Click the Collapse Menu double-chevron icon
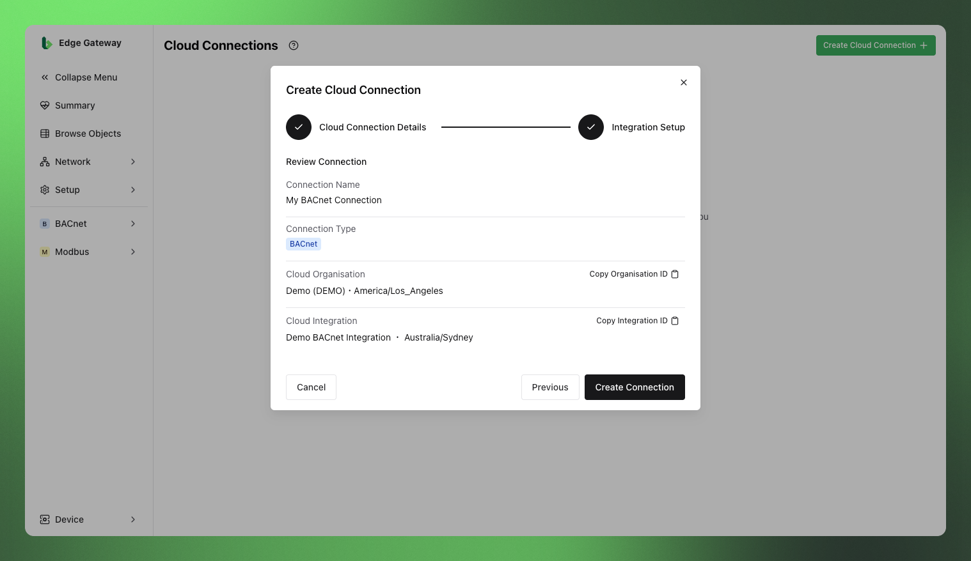This screenshot has width=971, height=561. point(45,77)
